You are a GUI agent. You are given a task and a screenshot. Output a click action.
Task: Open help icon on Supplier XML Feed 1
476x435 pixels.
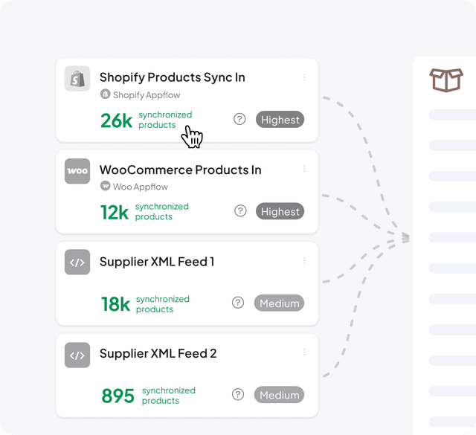[x=238, y=303]
